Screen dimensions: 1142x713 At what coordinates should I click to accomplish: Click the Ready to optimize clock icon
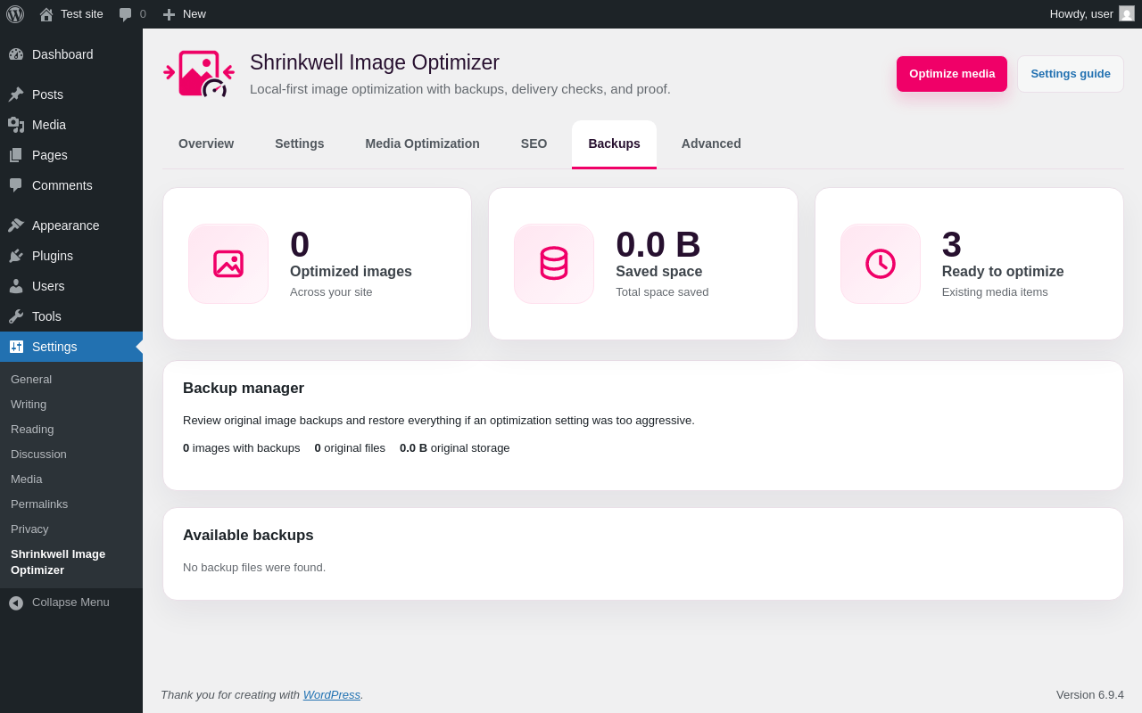[881, 264]
